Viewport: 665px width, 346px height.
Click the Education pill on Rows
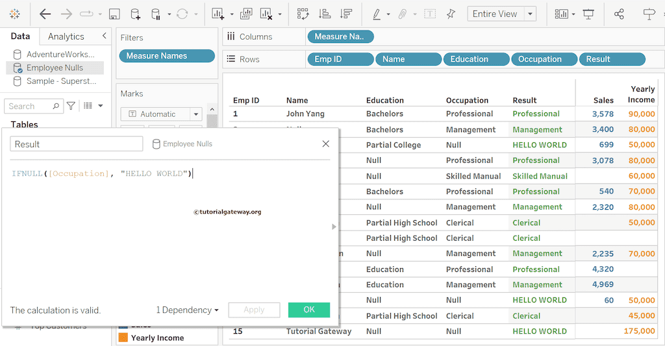[x=476, y=59]
